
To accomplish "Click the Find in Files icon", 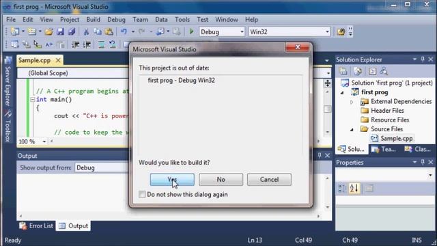I will 341,31.
